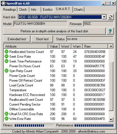Select the Seek Error Rate row
117x134 pixels.
(x=56, y=56)
